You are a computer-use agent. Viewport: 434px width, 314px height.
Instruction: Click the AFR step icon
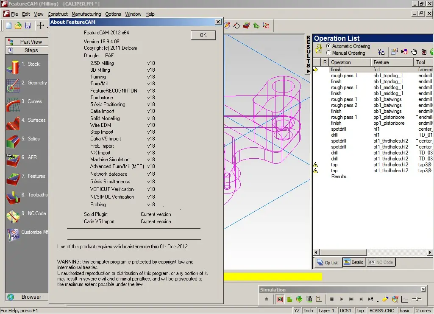[13, 161]
